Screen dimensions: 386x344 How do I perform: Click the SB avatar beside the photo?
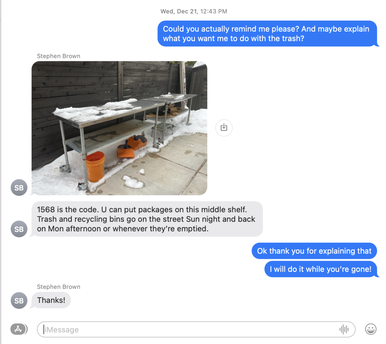point(19,188)
